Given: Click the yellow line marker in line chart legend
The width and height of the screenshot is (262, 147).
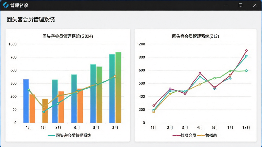Looking at the screenshot, I should pyautogui.click(x=201, y=136).
